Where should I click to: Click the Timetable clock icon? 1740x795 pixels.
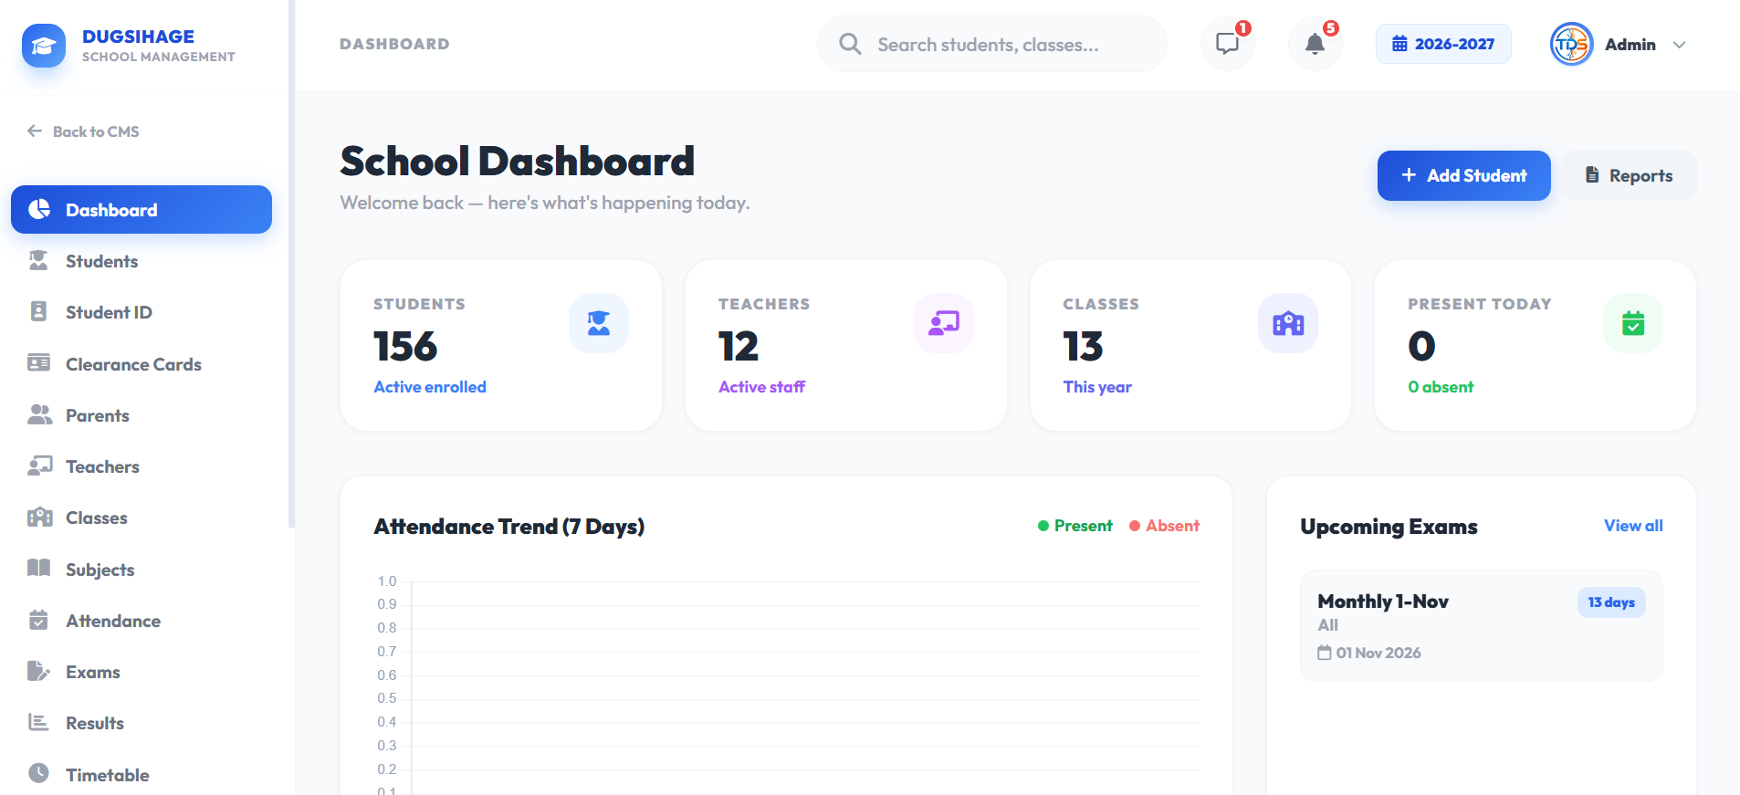pos(38,773)
